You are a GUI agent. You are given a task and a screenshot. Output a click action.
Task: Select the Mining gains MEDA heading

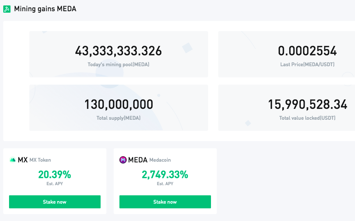(45, 9)
